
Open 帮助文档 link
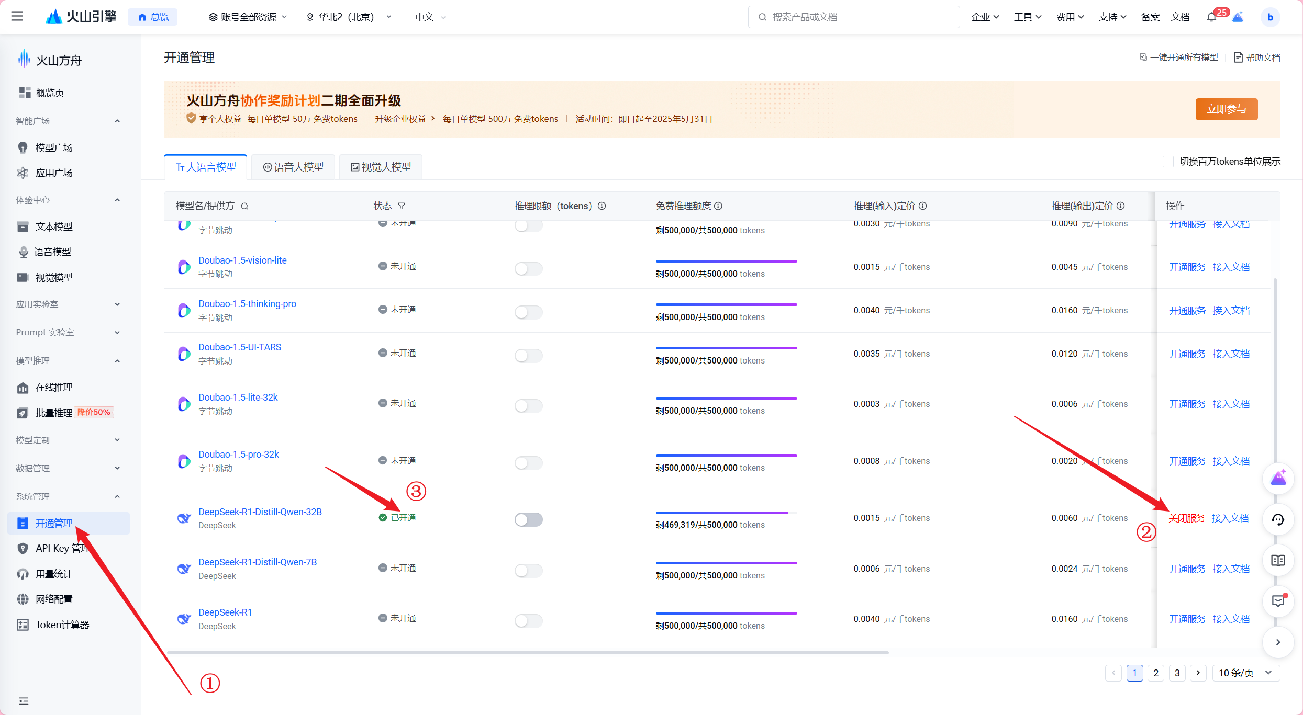coord(1257,58)
